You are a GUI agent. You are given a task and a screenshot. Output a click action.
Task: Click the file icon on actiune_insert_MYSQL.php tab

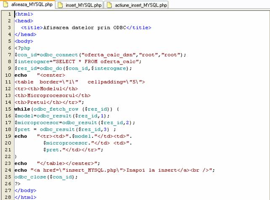(x=109, y=5)
